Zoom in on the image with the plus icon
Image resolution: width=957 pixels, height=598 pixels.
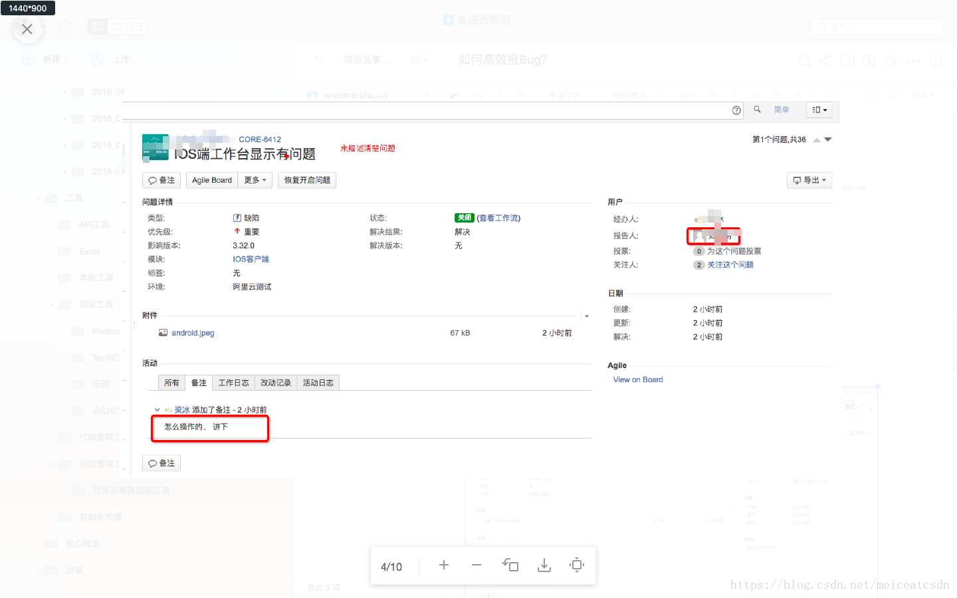pyautogui.click(x=444, y=565)
